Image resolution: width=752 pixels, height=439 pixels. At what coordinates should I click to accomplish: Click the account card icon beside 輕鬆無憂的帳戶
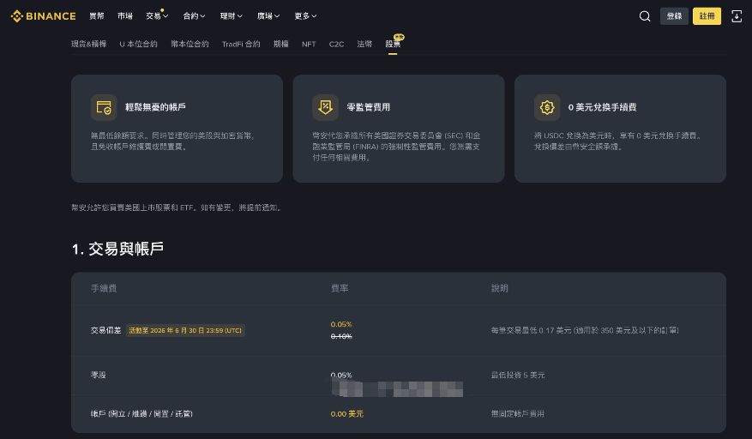point(104,107)
